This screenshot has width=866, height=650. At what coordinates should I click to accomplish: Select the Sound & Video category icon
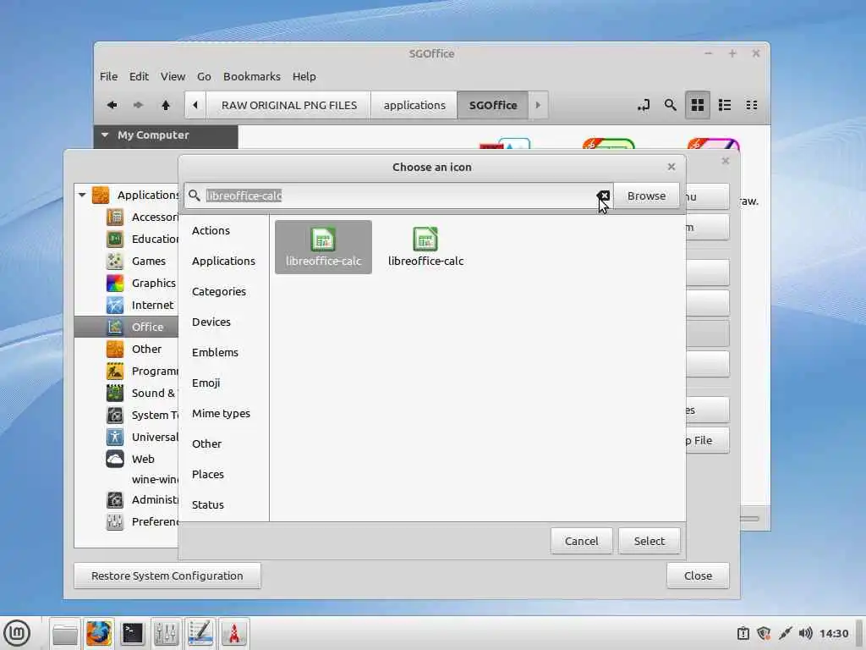click(115, 393)
